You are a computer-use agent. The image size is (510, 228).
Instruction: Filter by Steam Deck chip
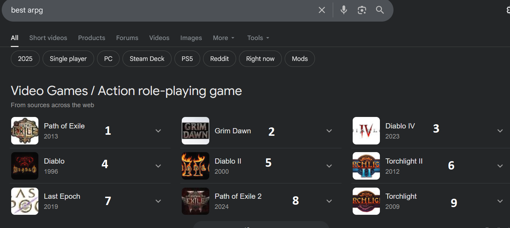147,59
